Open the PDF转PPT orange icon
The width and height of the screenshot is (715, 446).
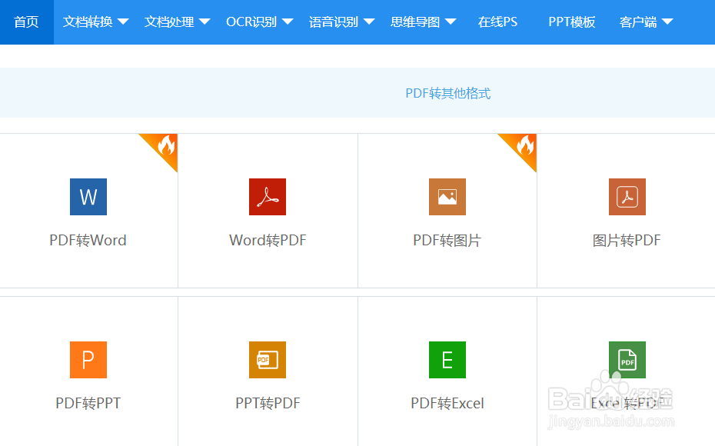(88, 359)
